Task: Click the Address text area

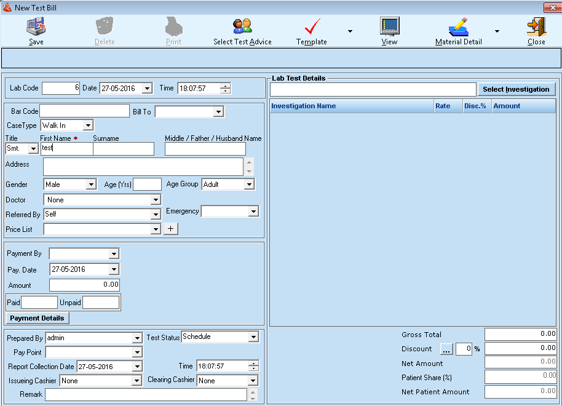Action: pos(143,167)
